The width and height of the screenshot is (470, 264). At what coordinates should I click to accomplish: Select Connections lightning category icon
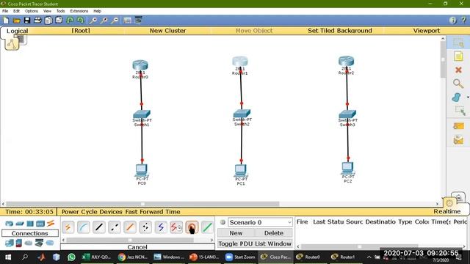tap(51, 223)
